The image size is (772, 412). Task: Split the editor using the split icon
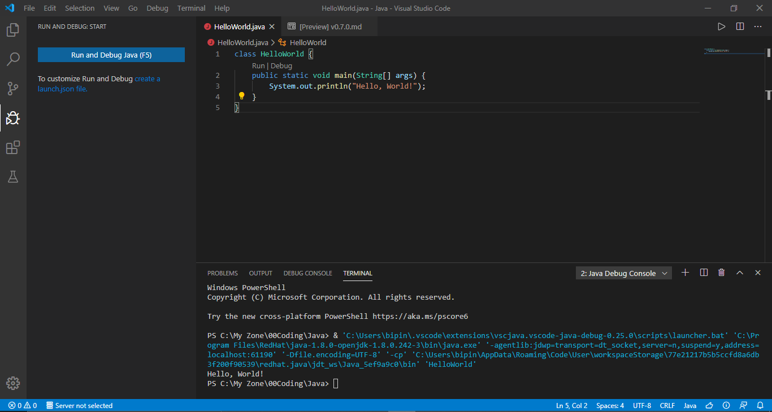tap(740, 26)
